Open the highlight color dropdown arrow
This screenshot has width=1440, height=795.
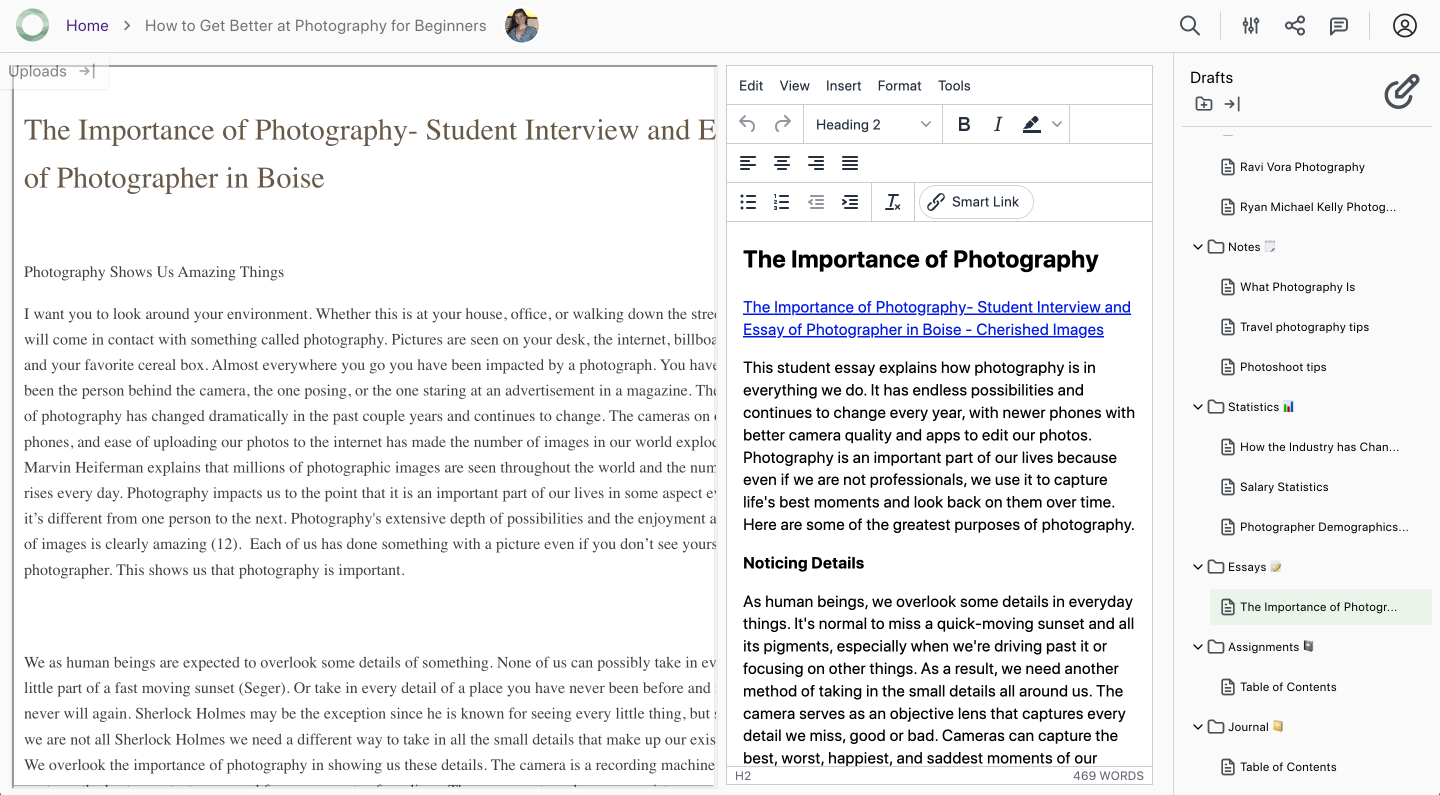(x=1056, y=124)
